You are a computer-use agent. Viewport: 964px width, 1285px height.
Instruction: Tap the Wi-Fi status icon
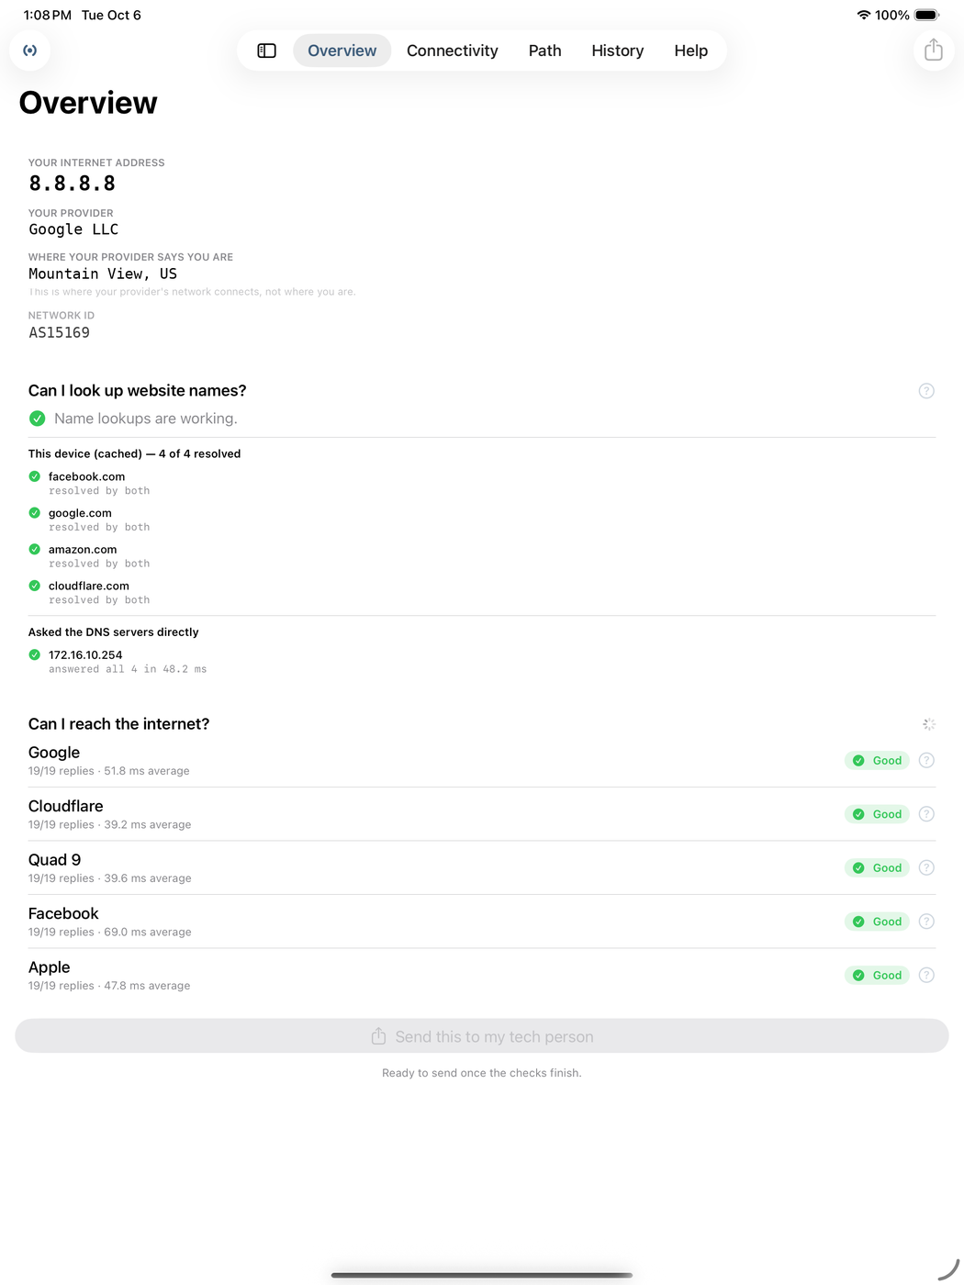863,15
